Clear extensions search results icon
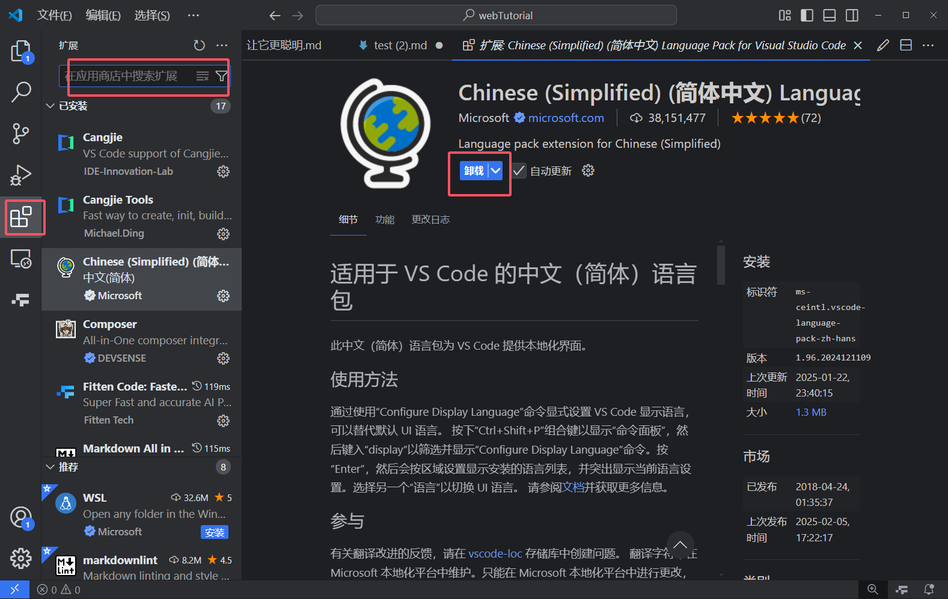The width and height of the screenshot is (948, 599). (203, 76)
